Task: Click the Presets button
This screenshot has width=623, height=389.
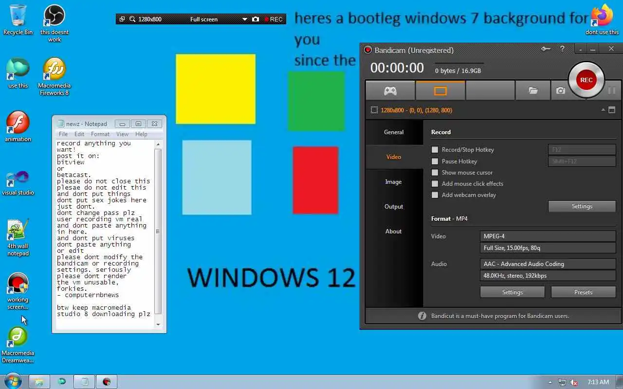Action: [583, 292]
